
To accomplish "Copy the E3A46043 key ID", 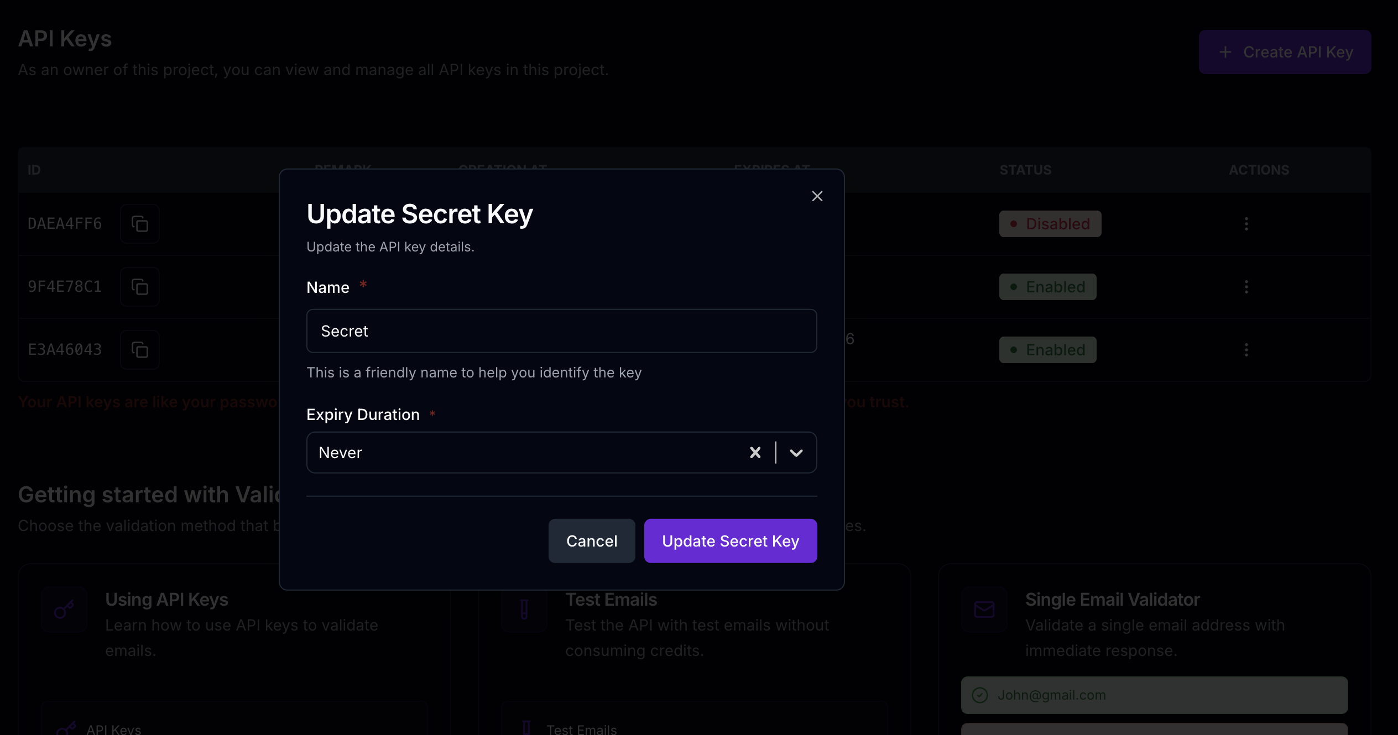I will click(x=139, y=350).
